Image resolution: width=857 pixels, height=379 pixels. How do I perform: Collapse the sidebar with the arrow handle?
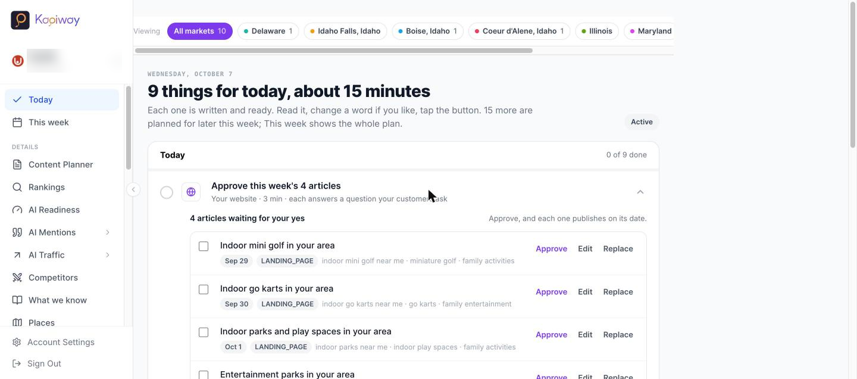coord(133,189)
